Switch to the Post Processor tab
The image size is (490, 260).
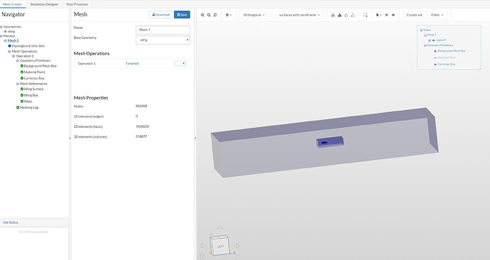[77, 4]
